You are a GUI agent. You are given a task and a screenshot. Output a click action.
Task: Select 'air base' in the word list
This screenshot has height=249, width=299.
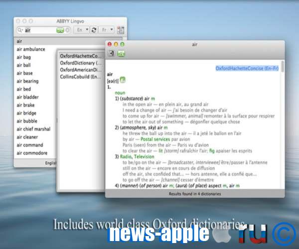(x=24, y=73)
